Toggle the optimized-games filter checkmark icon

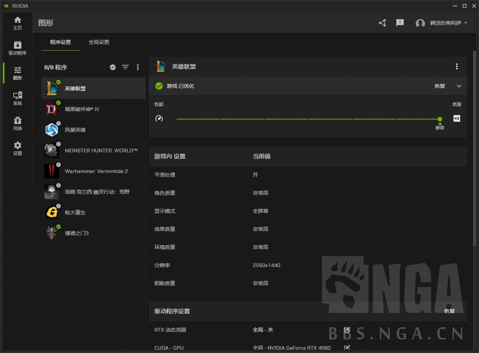pyautogui.click(x=113, y=67)
